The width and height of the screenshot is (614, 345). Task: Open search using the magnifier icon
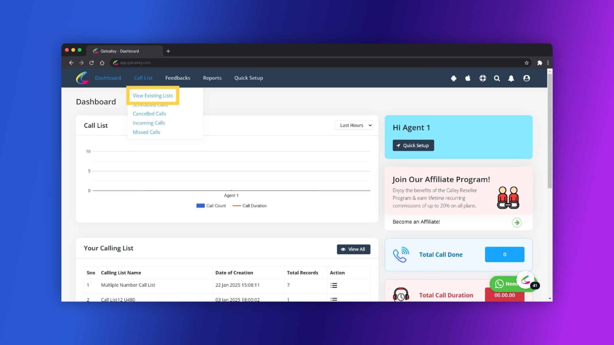click(497, 78)
